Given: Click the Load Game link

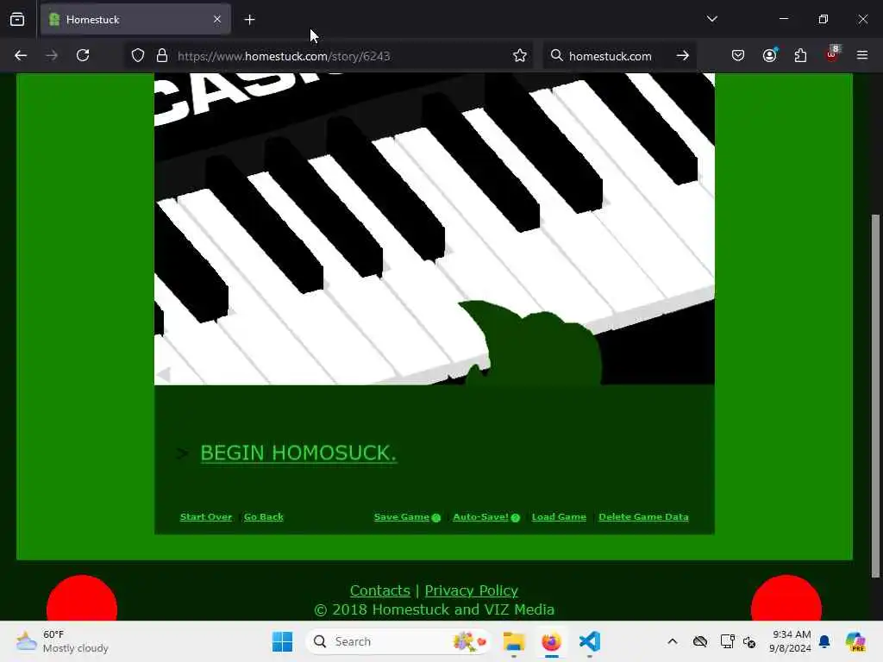Looking at the screenshot, I should tap(559, 517).
